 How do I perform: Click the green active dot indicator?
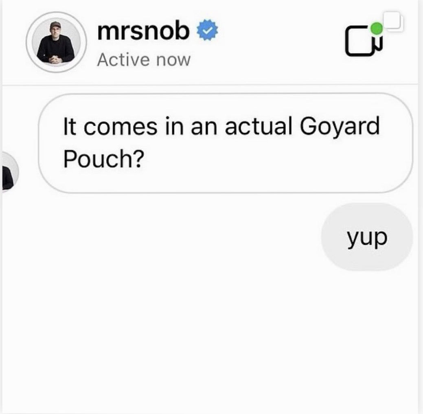pos(377,28)
